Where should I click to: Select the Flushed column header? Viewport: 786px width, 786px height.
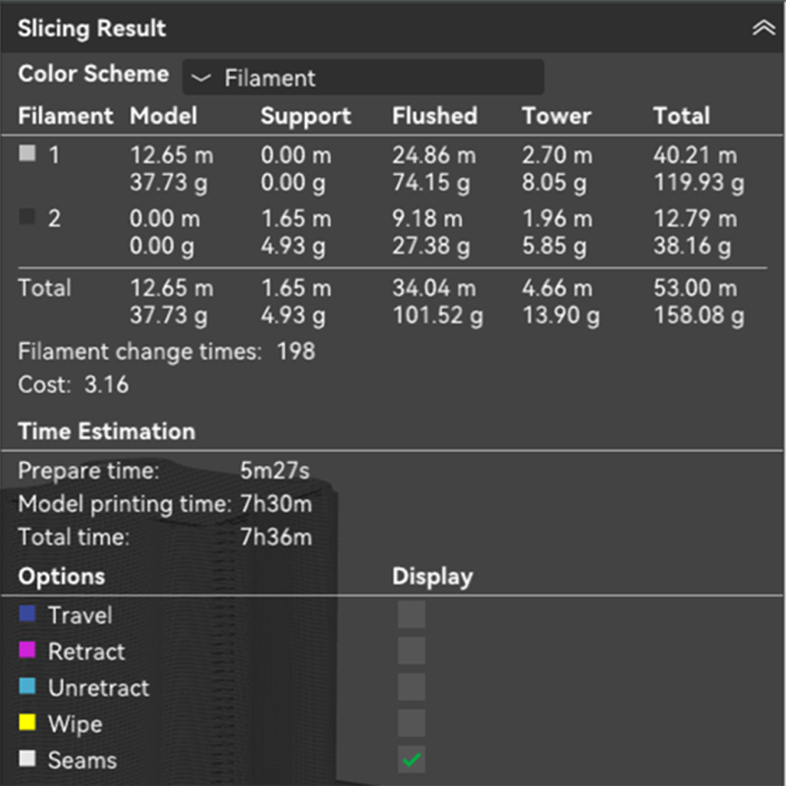click(434, 116)
